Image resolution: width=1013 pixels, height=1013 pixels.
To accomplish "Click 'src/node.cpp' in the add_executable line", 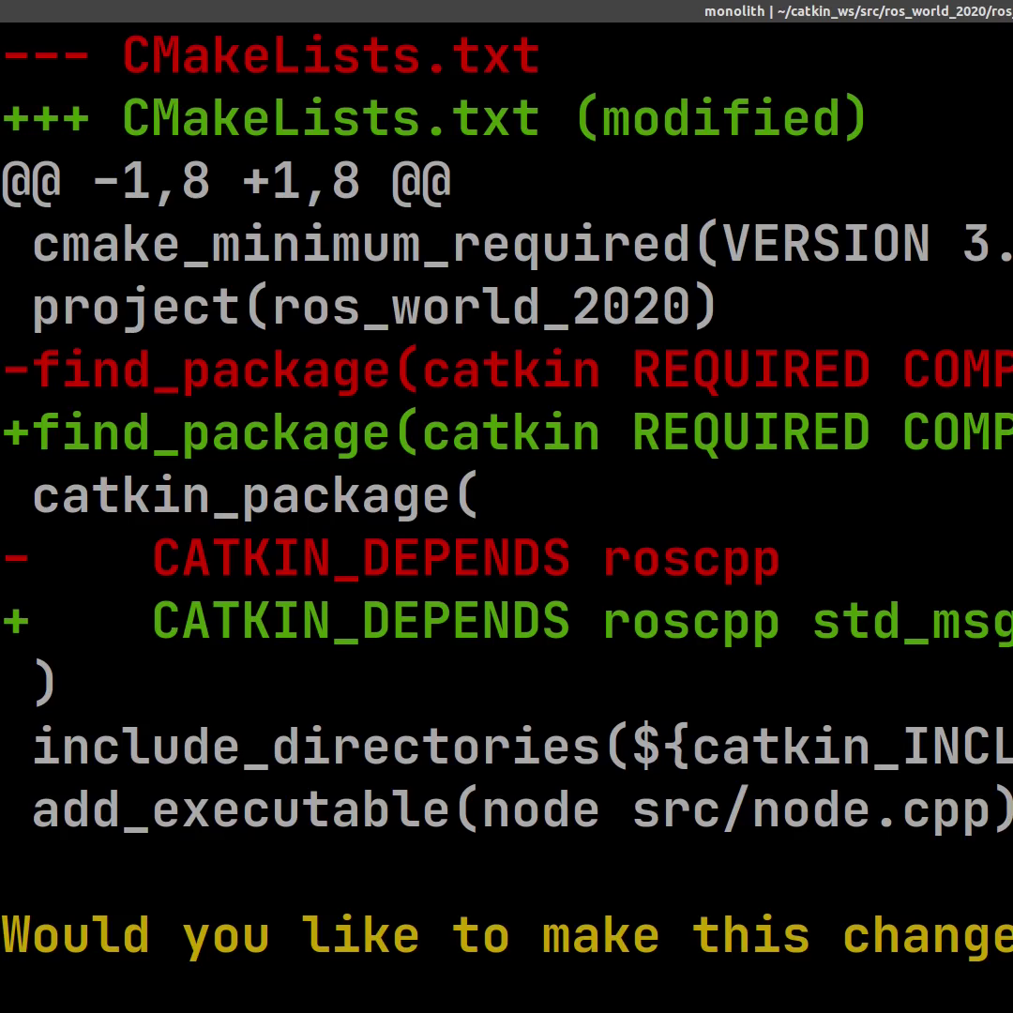I will point(810,810).
